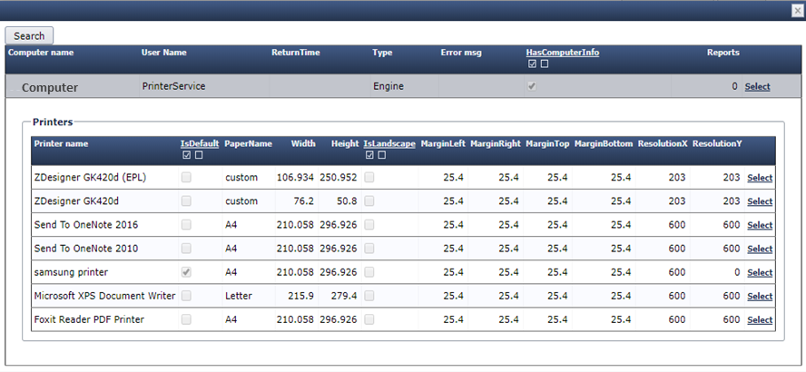The image size is (806, 372).
Task: Click the Letter paper name cell
Action: 239,296
